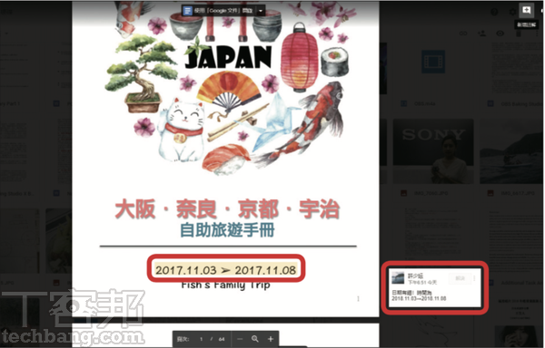The width and height of the screenshot is (545, 348).
Task: Click the commenter's avatar picture
Action: click(x=399, y=278)
